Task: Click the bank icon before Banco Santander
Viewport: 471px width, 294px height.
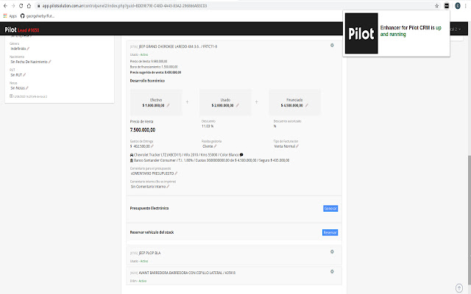Action: (x=132, y=160)
